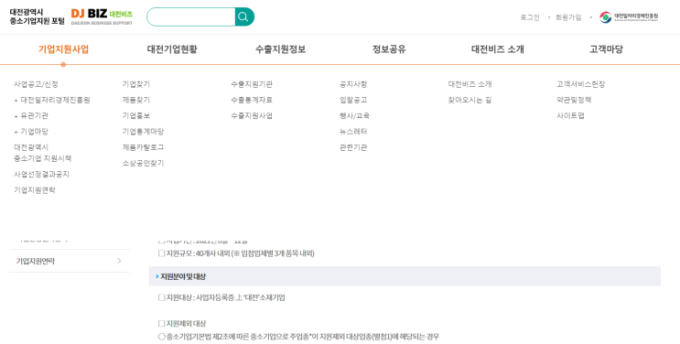This screenshot has height=344, width=680.
Task: Open 관련기관 submenu item
Action: [x=353, y=147]
